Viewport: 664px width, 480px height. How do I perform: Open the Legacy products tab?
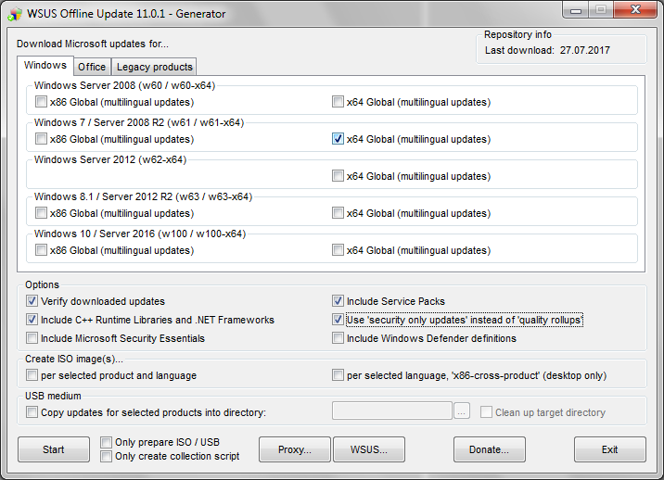[154, 67]
